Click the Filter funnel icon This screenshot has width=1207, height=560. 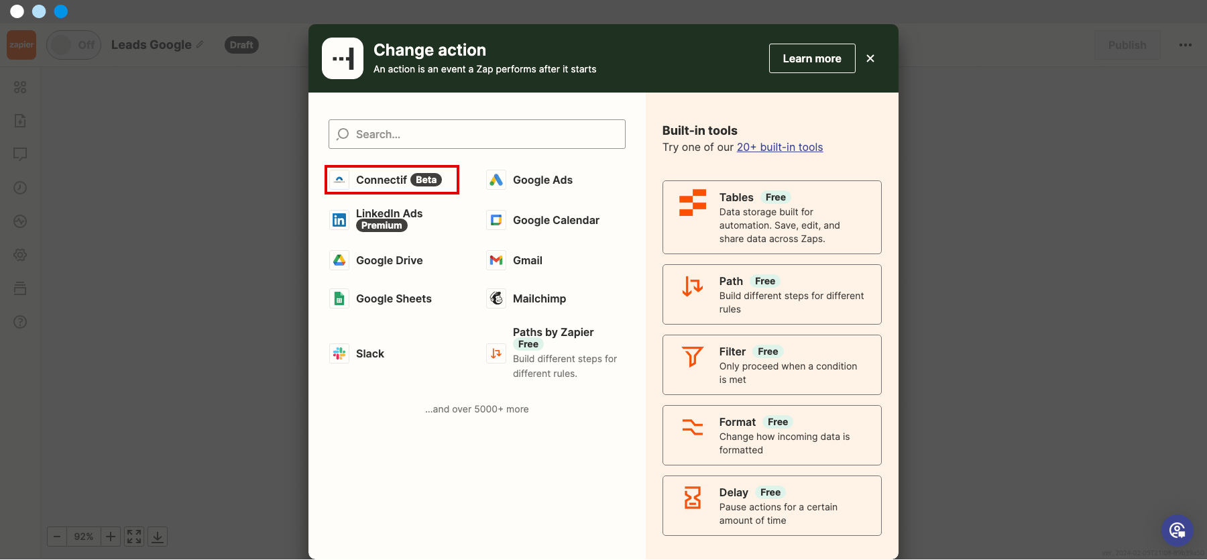pos(693,357)
